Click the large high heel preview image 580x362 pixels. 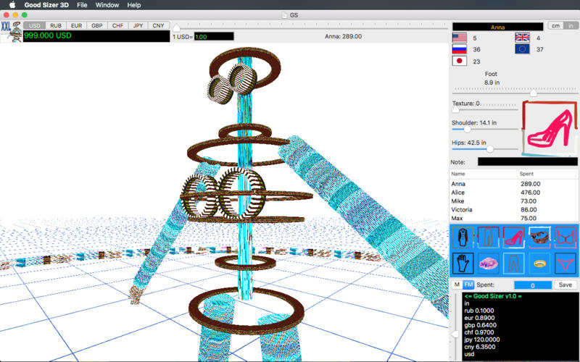(x=550, y=128)
